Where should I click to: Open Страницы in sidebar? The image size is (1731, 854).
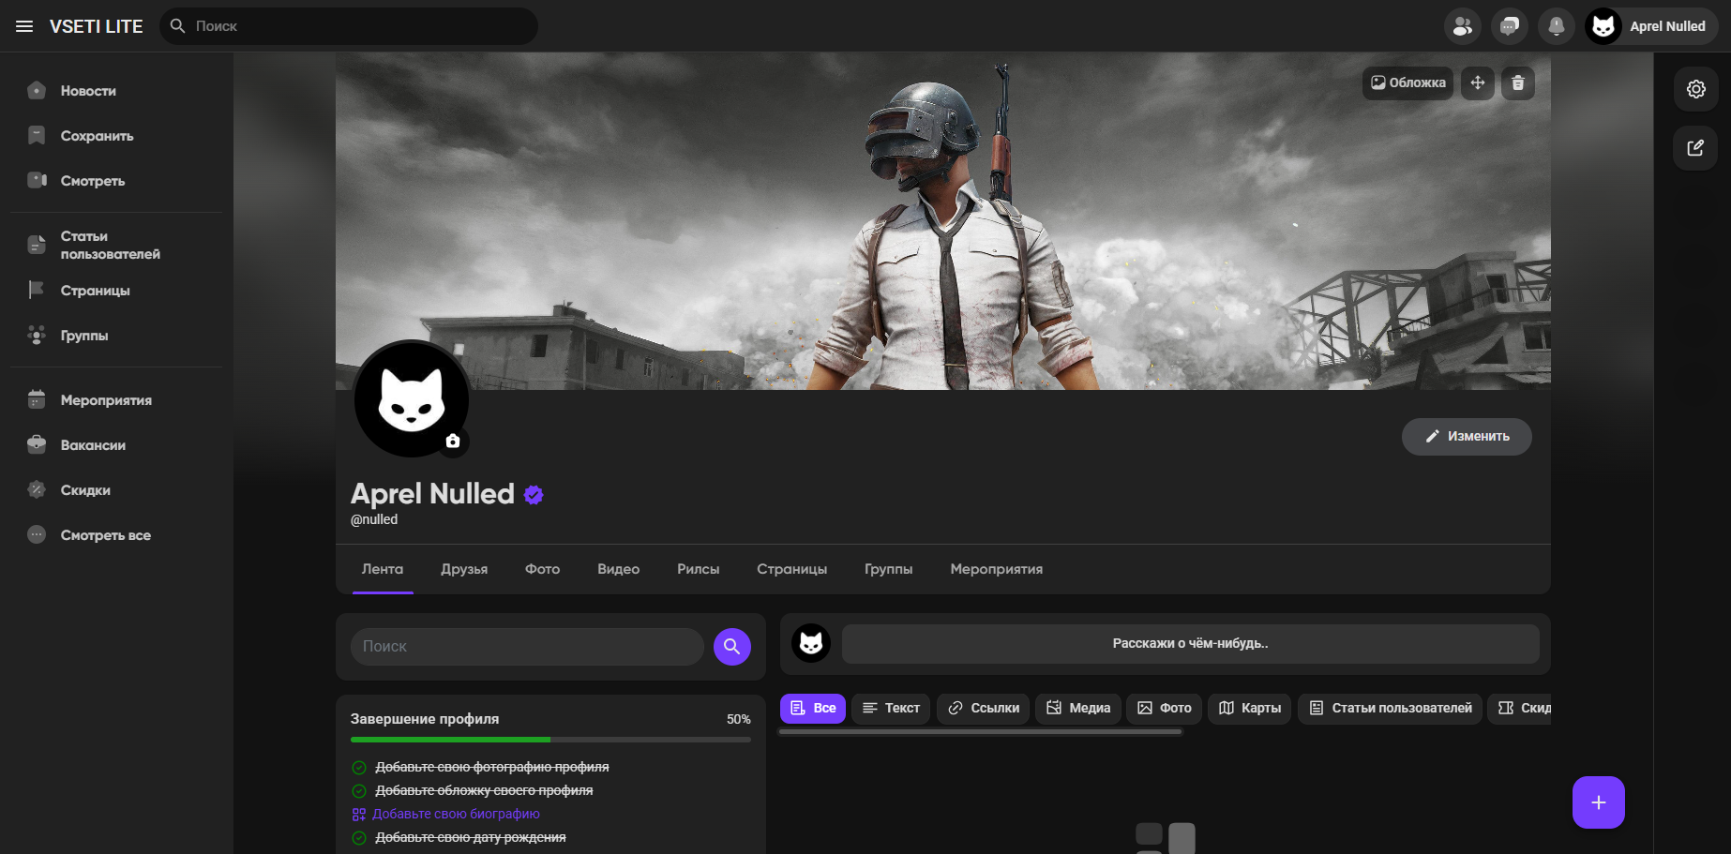point(116,291)
